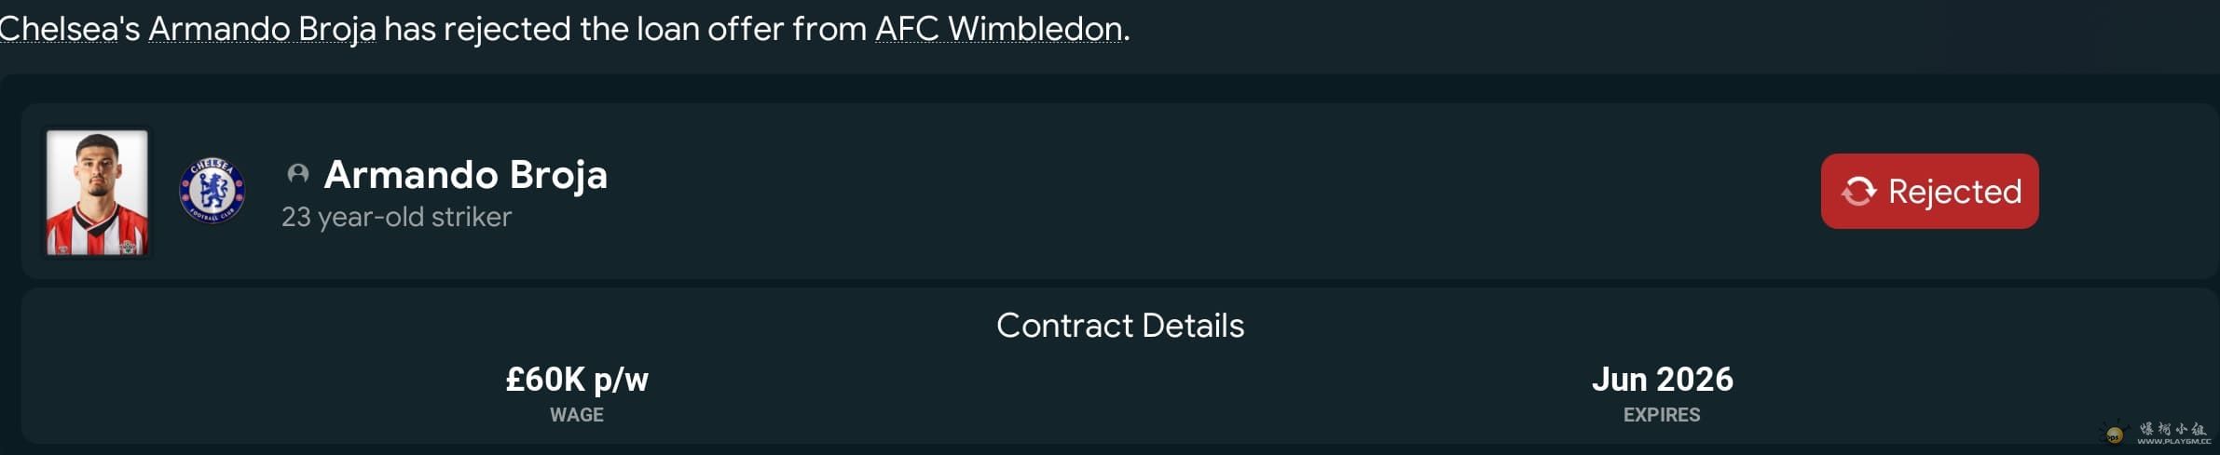Click Armando Broja's player portrait

tap(97, 192)
